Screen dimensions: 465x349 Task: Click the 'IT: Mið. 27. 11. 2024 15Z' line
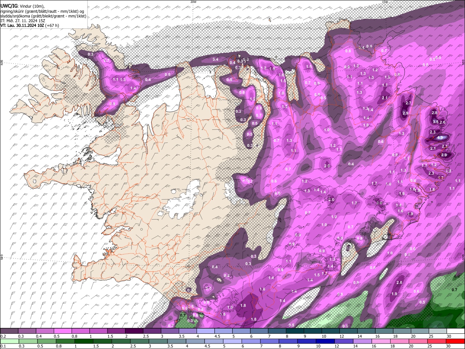(23, 21)
